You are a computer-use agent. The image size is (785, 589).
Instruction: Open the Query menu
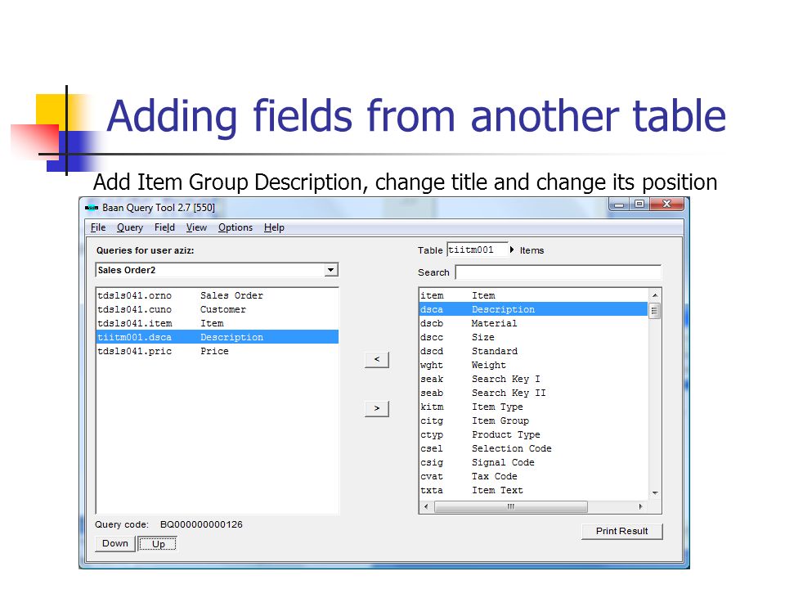(x=129, y=227)
